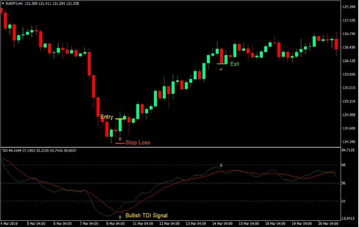359x227 pixels.
Task: Click the yellow up arrow below the entry candle
Action: (x=120, y=138)
